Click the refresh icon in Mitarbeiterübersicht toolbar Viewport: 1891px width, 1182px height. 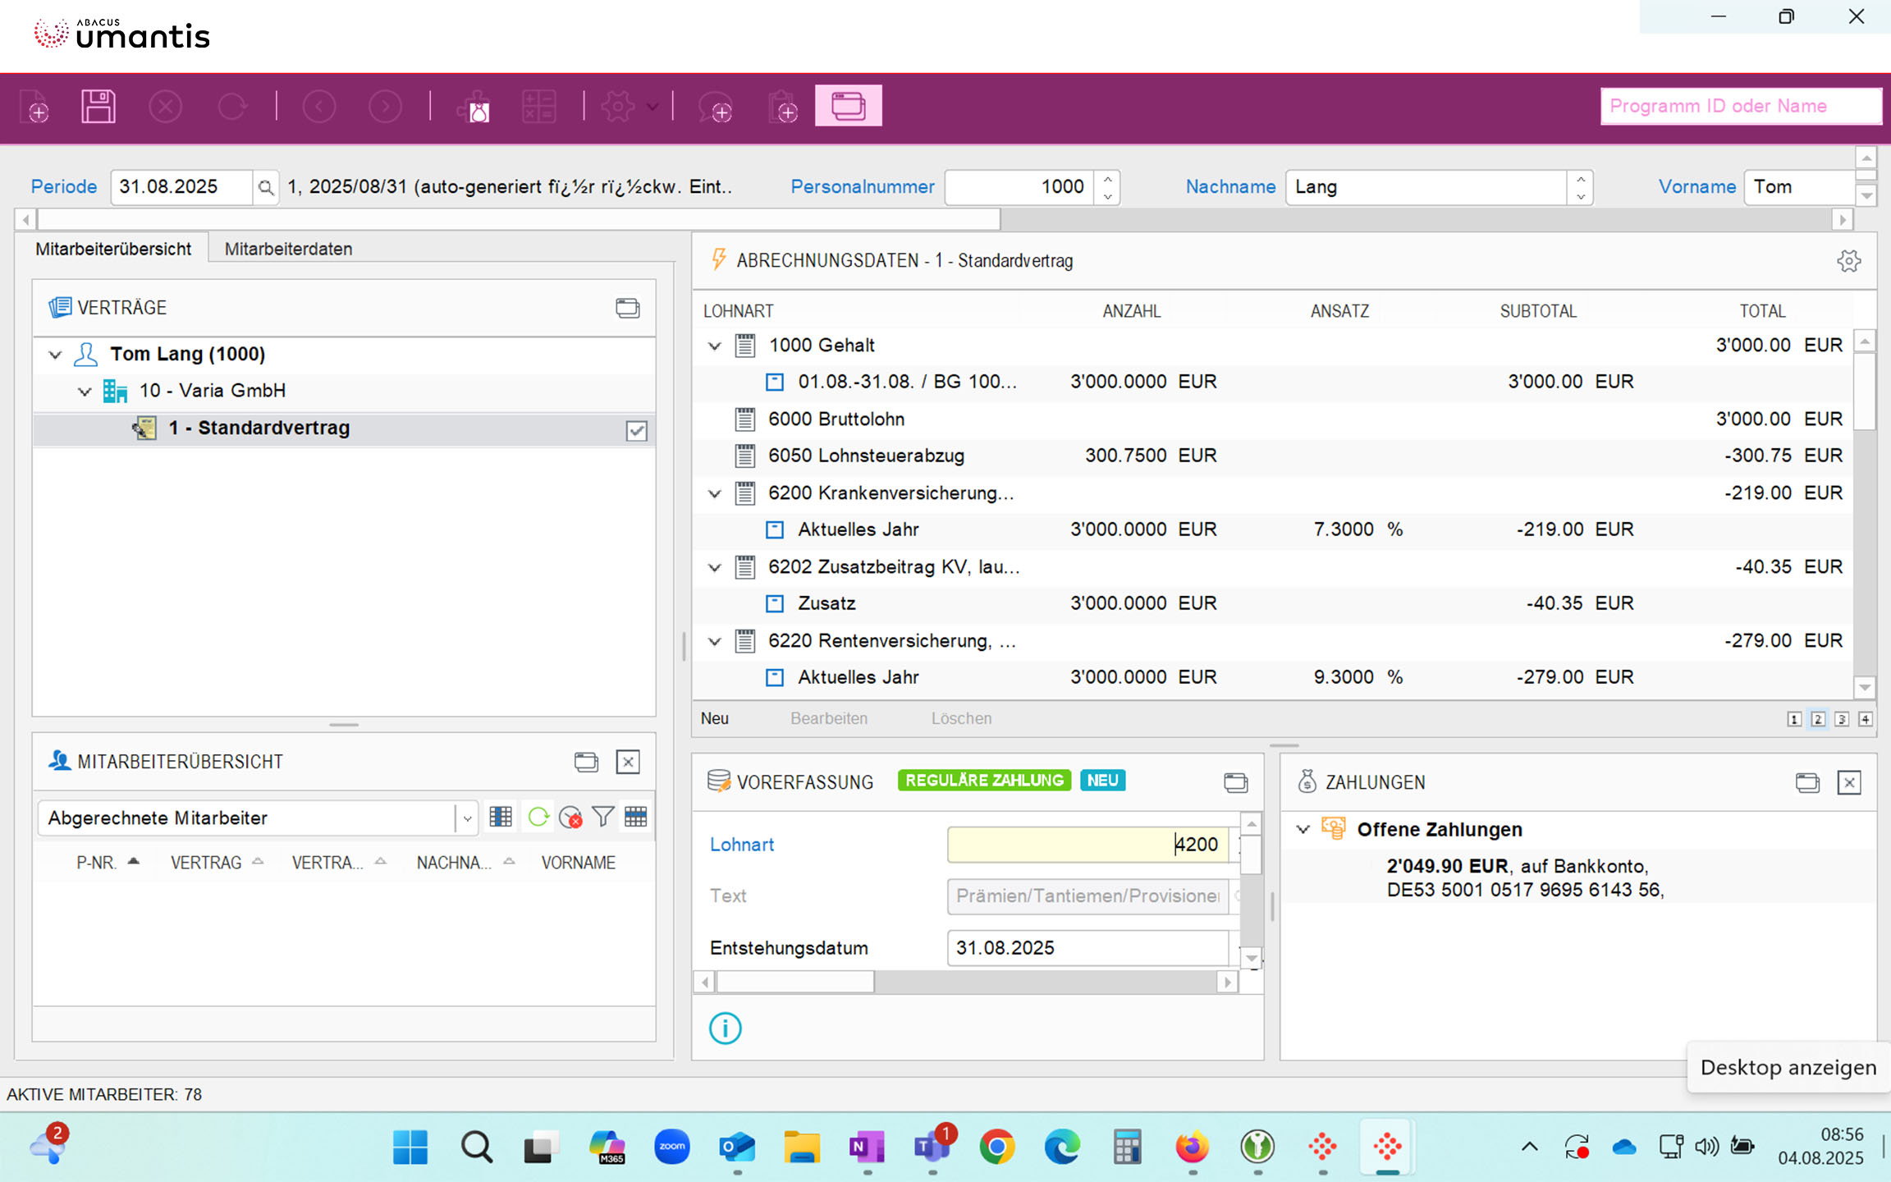click(x=538, y=817)
